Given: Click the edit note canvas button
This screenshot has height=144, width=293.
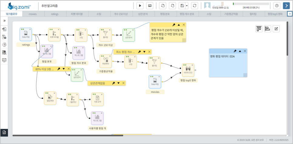Looking at the screenshot, I should pyautogui.click(x=276, y=29).
